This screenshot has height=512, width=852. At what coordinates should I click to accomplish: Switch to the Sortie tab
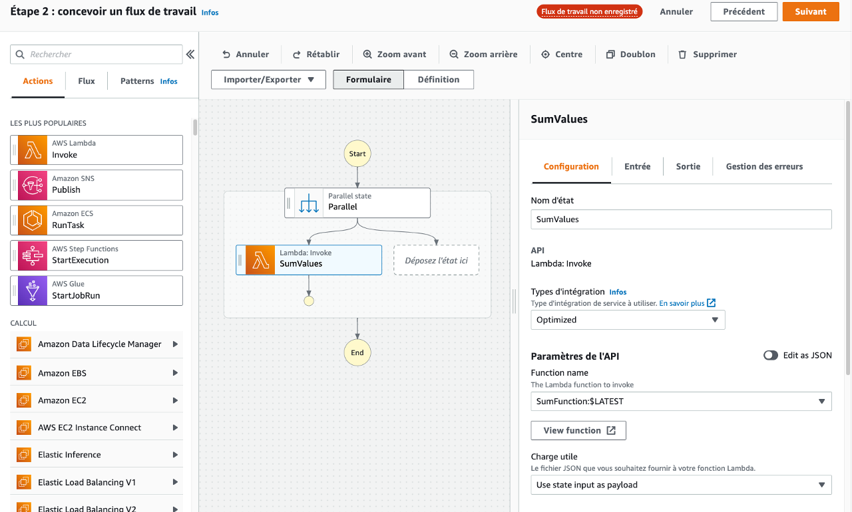tap(688, 167)
